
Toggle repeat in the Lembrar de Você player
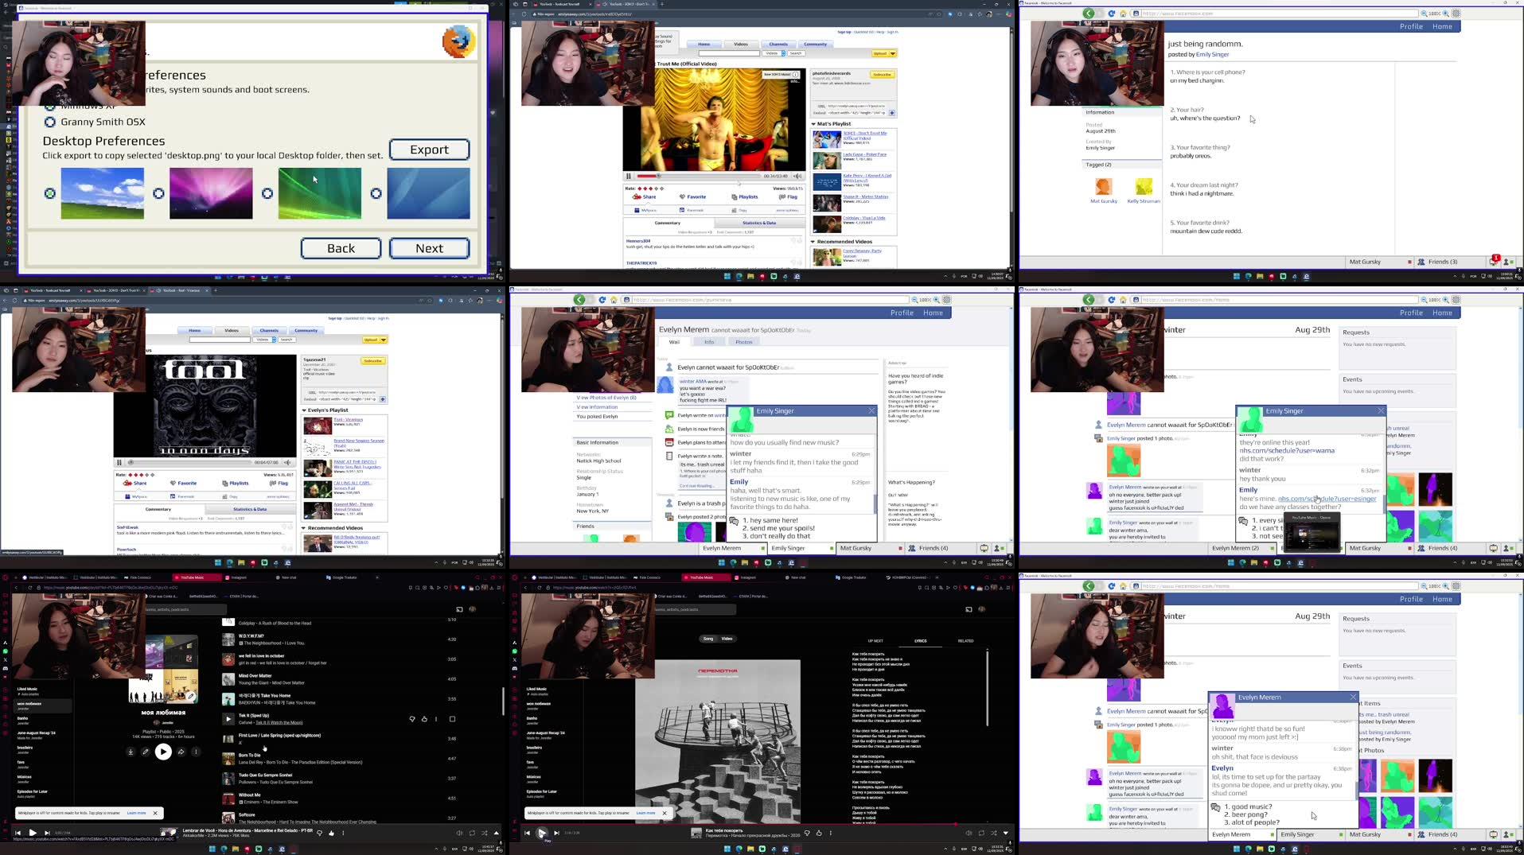click(x=472, y=833)
